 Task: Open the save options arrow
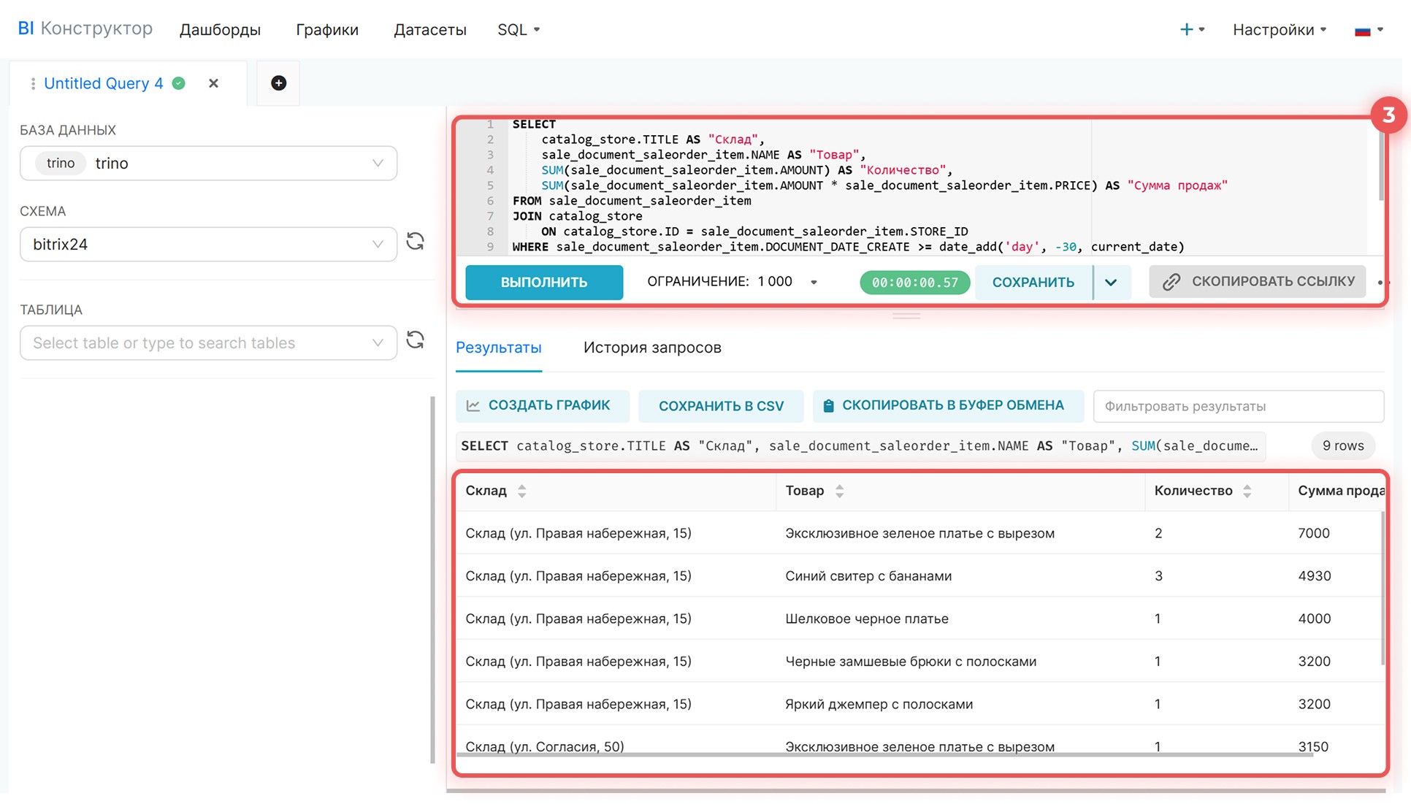[x=1111, y=283]
